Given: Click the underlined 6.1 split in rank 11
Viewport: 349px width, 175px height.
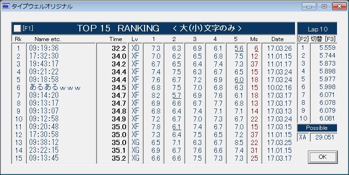Looking at the screenshot, I should pyautogui.click(x=177, y=127).
